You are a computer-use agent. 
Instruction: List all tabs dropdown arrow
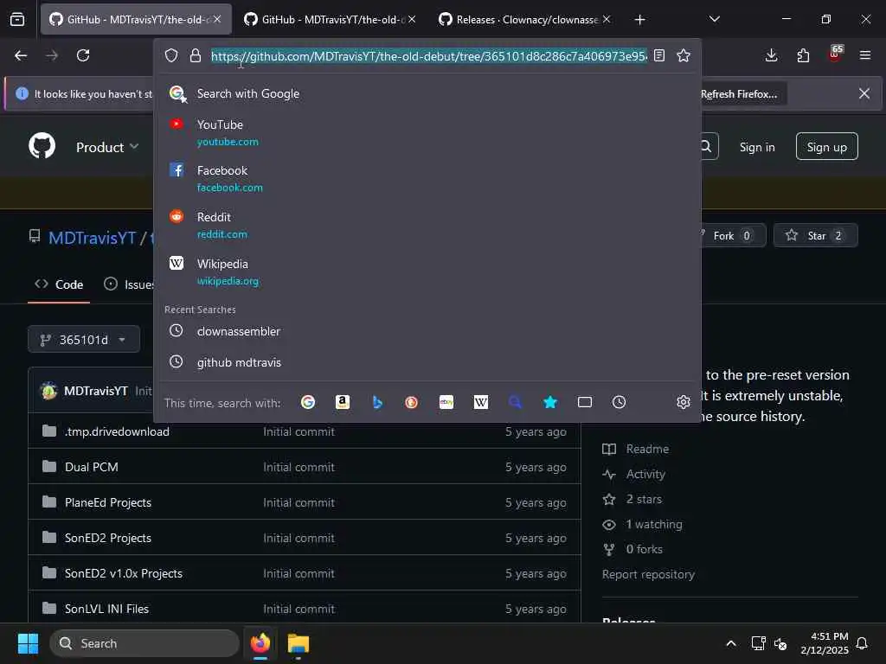click(x=714, y=19)
